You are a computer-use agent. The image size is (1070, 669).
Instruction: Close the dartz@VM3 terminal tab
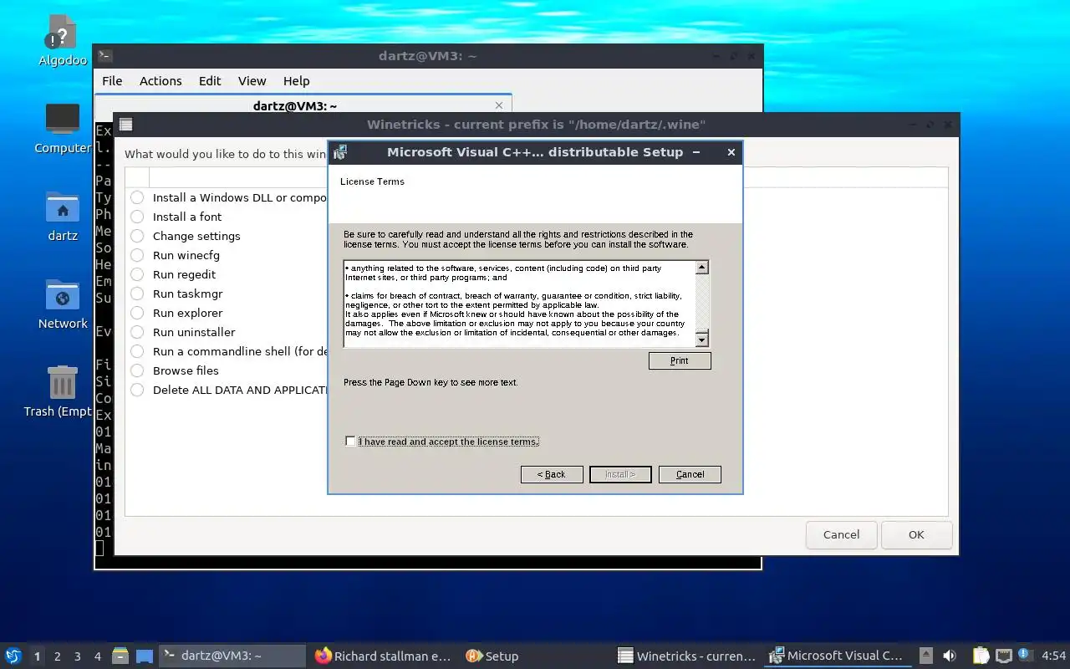tap(499, 105)
